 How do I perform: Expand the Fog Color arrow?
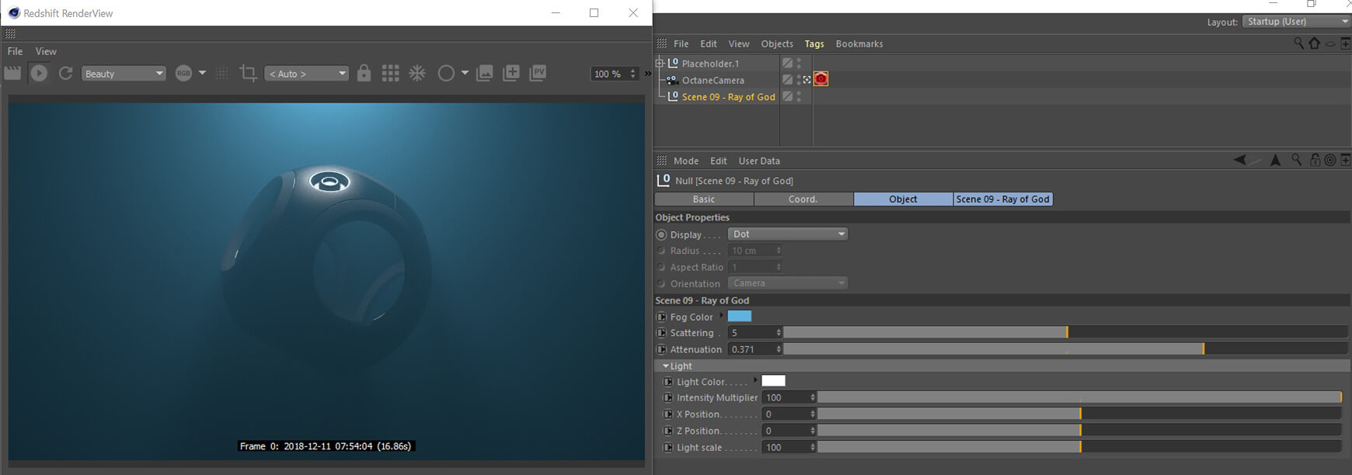[722, 315]
